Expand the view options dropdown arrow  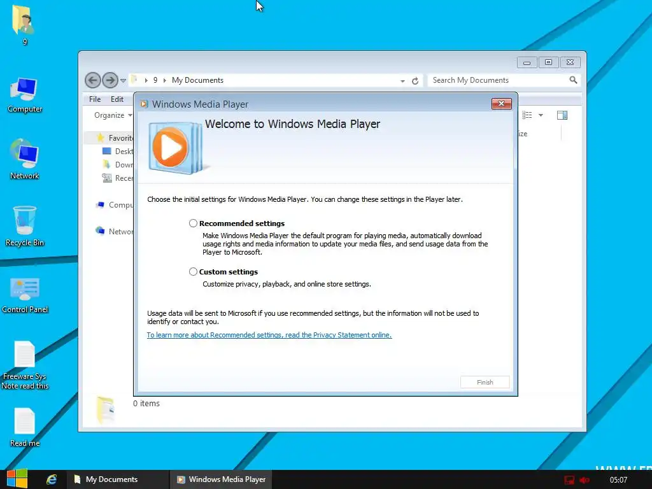click(x=541, y=115)
